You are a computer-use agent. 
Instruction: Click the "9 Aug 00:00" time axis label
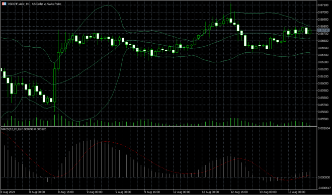(95, 192)
